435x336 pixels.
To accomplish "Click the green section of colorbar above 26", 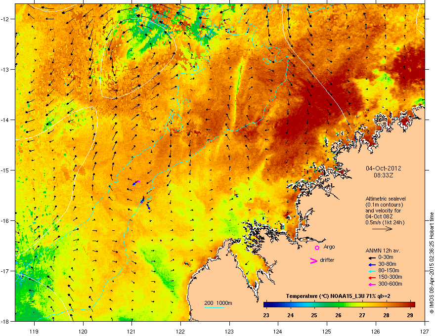I will pyautogui.click(x=338, y=305).
